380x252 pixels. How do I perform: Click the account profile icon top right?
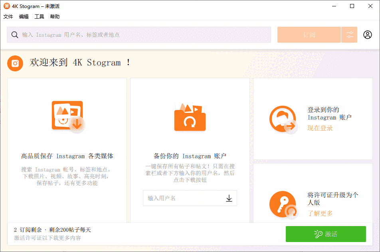368,35
